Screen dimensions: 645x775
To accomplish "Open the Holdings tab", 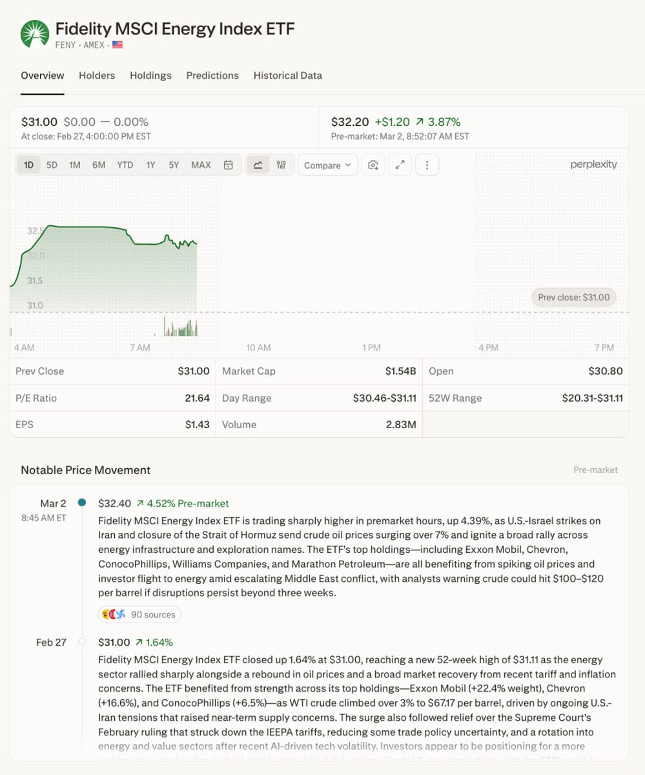I will (x=150, y=76).
